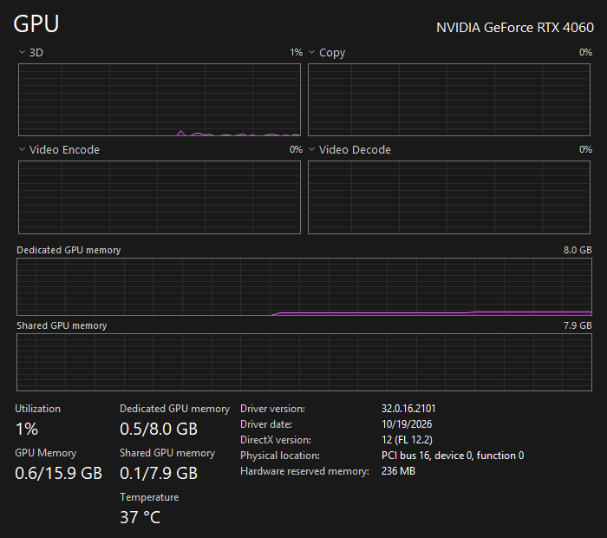Click the Driver date label
The image size is (607, 538).
[266, 424]
